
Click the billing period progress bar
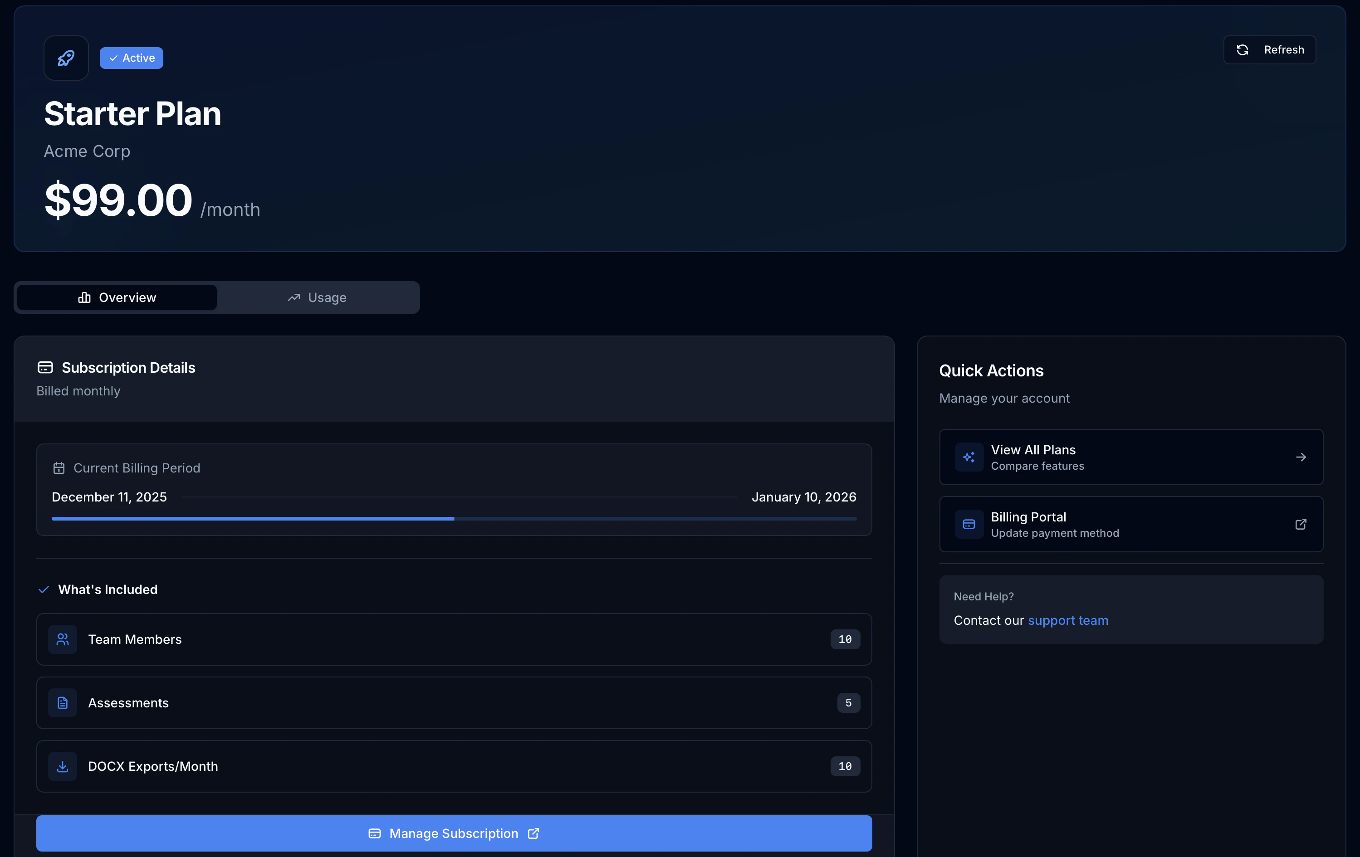453,518
